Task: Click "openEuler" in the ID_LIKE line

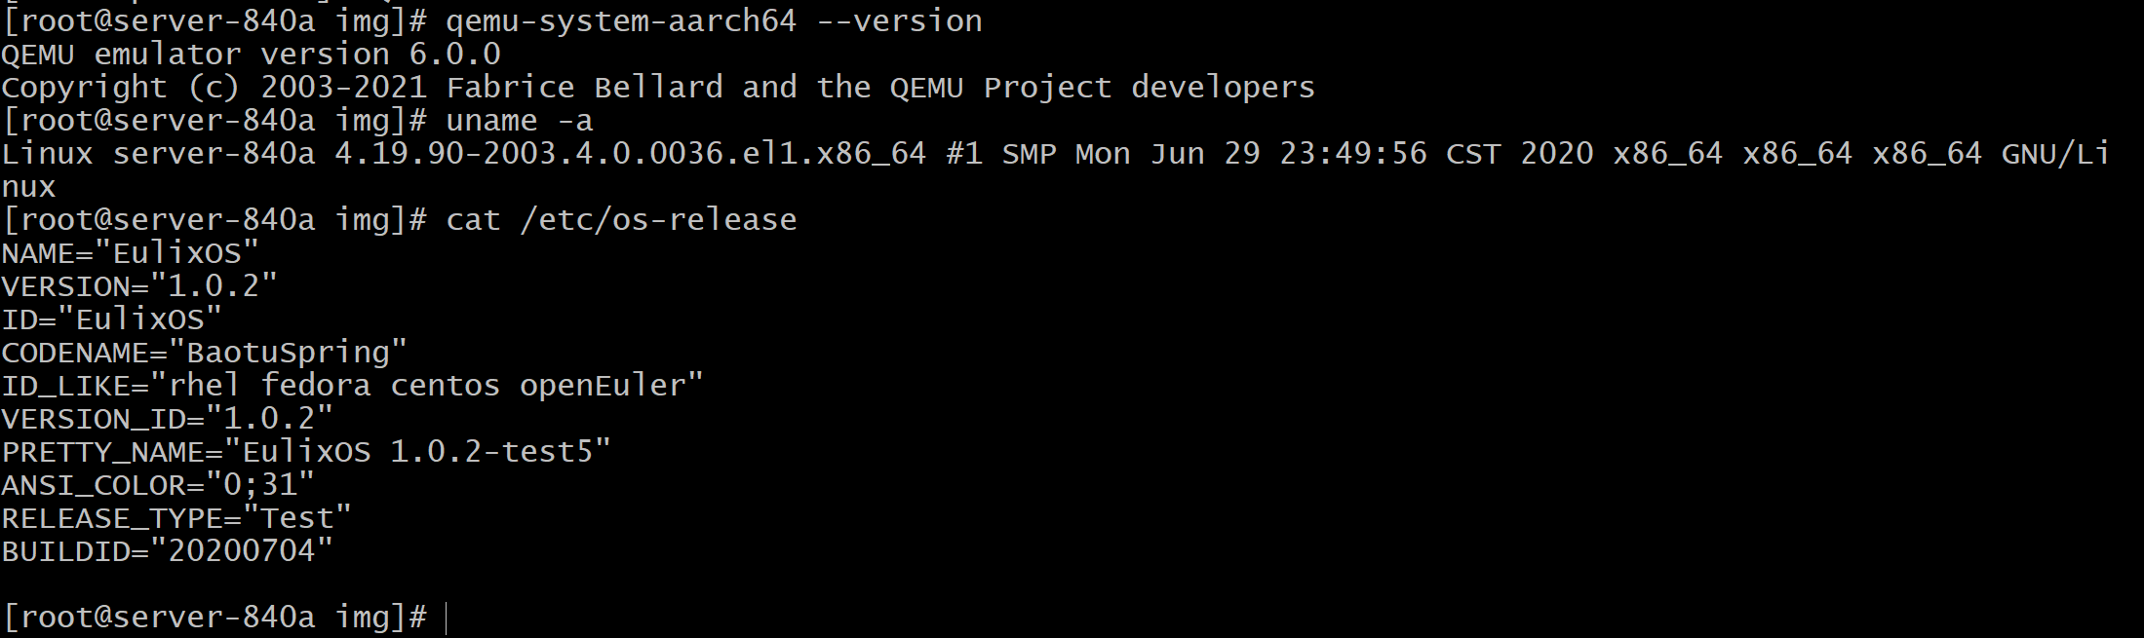Action: [602, 386]
